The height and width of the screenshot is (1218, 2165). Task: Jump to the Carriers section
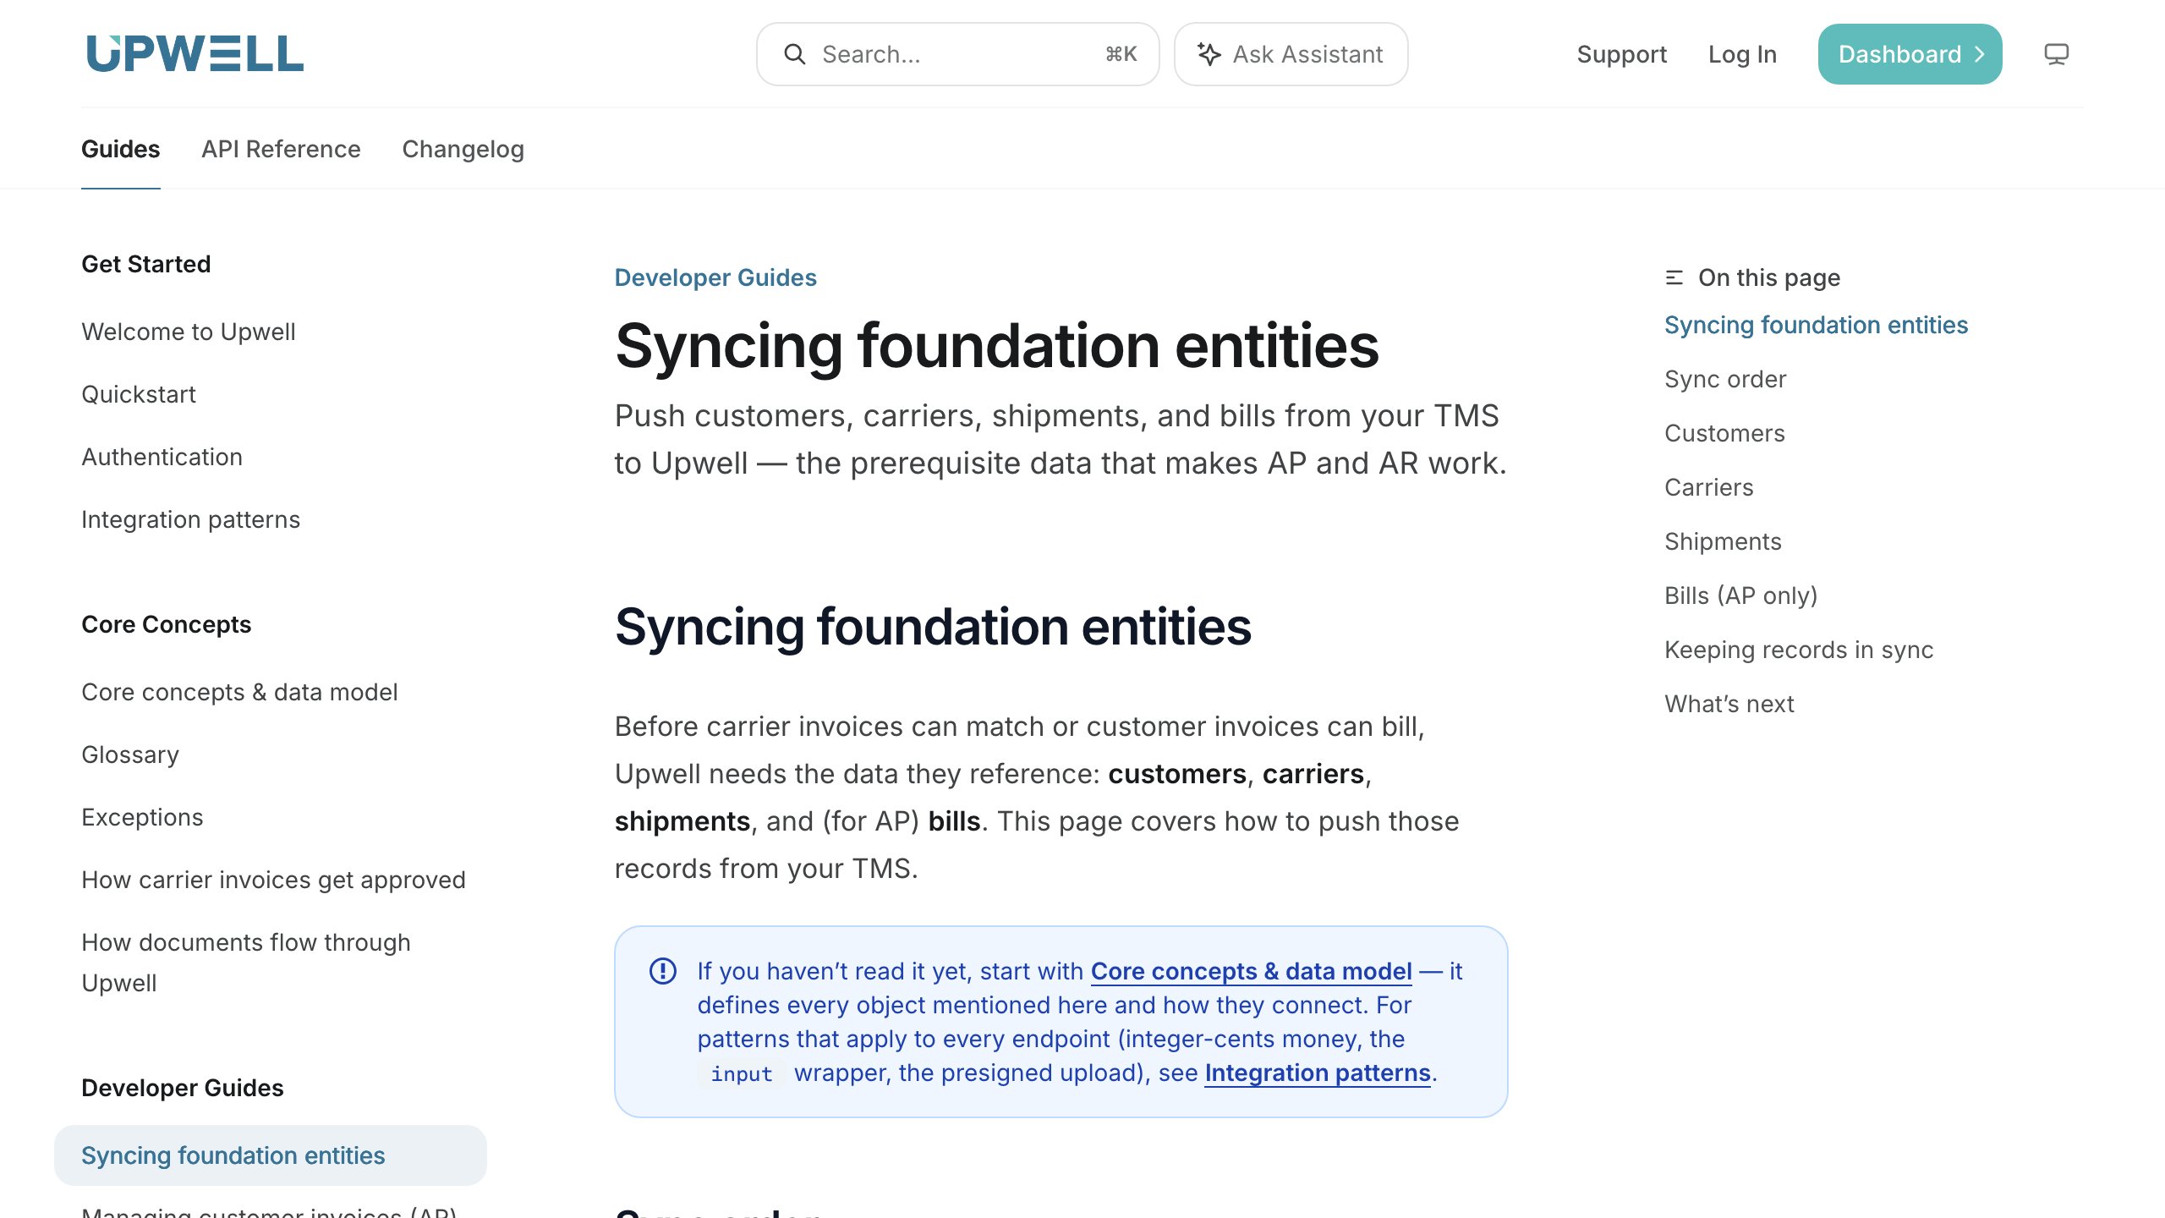click(x=1708, y=487)
